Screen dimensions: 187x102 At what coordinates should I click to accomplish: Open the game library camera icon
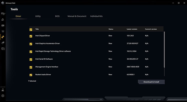(3, 25)
